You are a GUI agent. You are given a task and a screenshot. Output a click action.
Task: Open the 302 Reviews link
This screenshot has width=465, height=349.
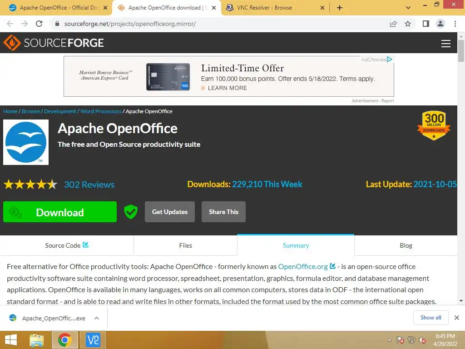[89, 184]
